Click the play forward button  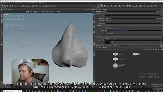pyautogui.click(x=7, y=85)
